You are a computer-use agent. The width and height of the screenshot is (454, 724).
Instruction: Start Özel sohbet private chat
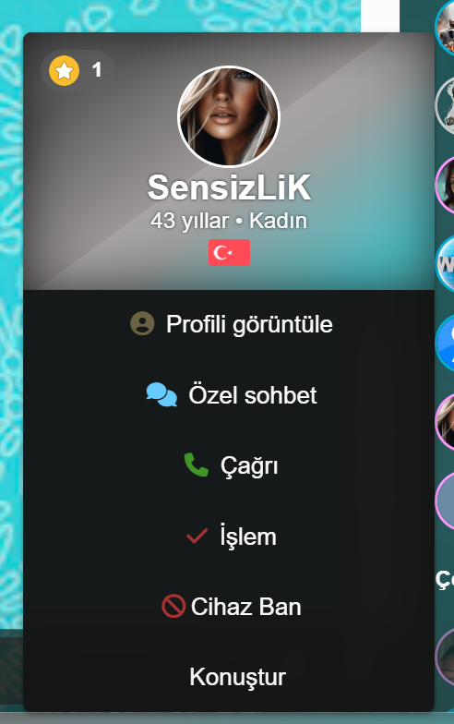(229, 395)
